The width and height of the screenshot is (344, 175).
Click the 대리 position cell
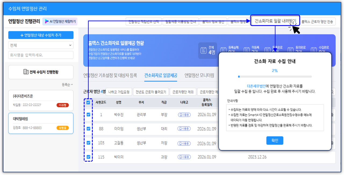164,129
